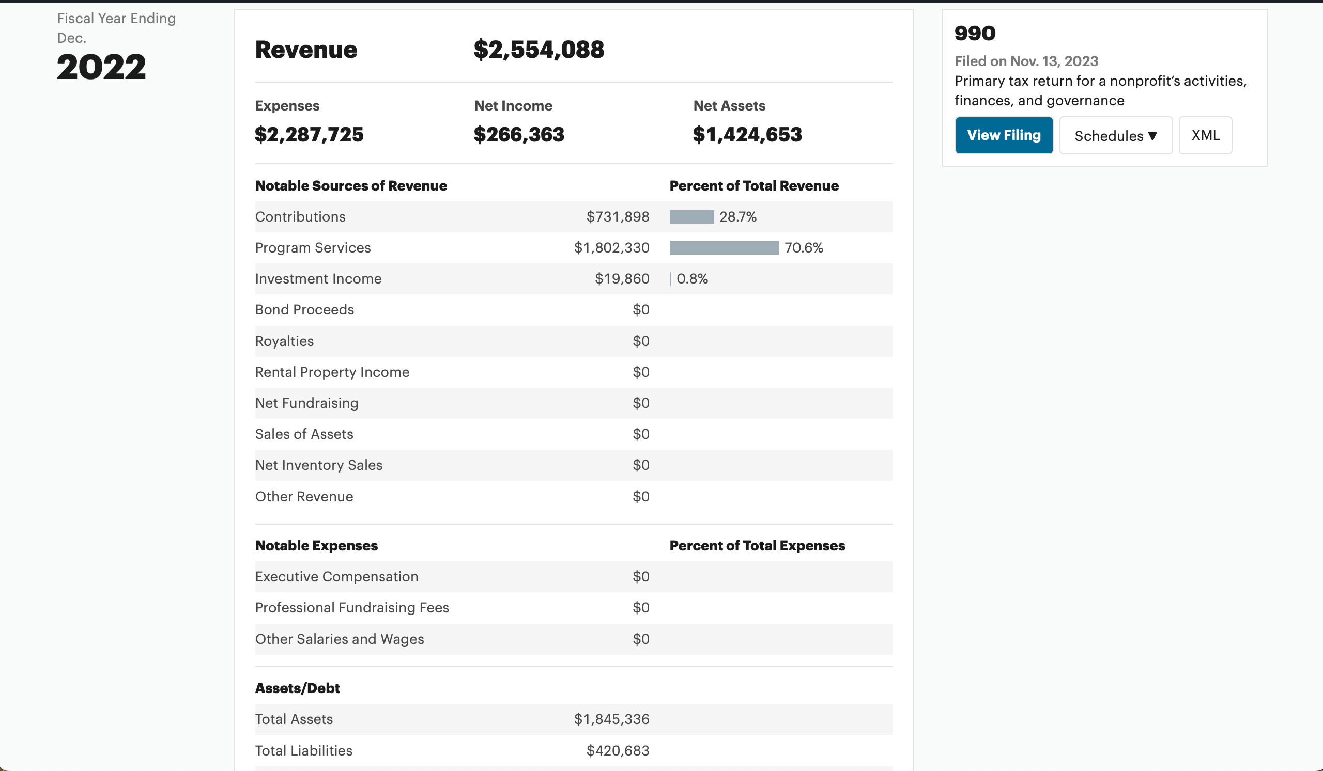Image resolution: width=1323 pixels, height=771 pixels.
Task: Click the Sales of Assets row label
Action: [x=304, y=434]
